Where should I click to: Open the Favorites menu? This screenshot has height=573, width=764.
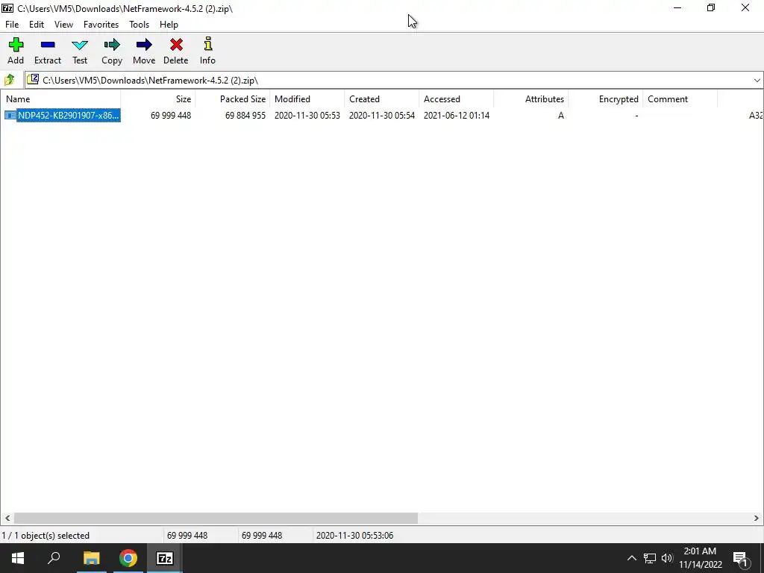[x=101, y=25]
